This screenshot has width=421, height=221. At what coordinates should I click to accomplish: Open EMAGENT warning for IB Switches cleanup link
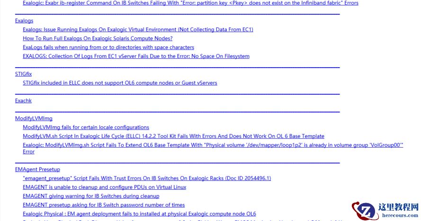pyautogui.click(x=91, y=196)
